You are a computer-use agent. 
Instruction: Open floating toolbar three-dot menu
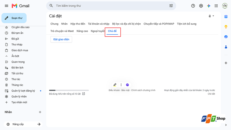tap(121, 85)
